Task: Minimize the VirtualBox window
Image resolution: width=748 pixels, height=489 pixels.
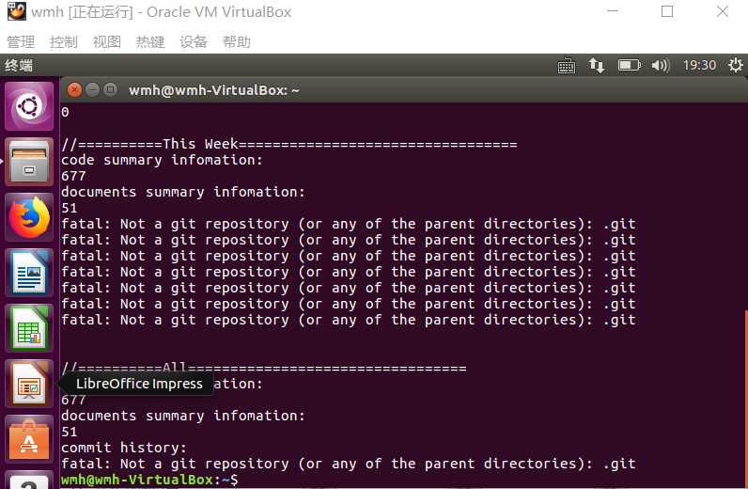Action: pyautogui.click(x=613, y=11)
